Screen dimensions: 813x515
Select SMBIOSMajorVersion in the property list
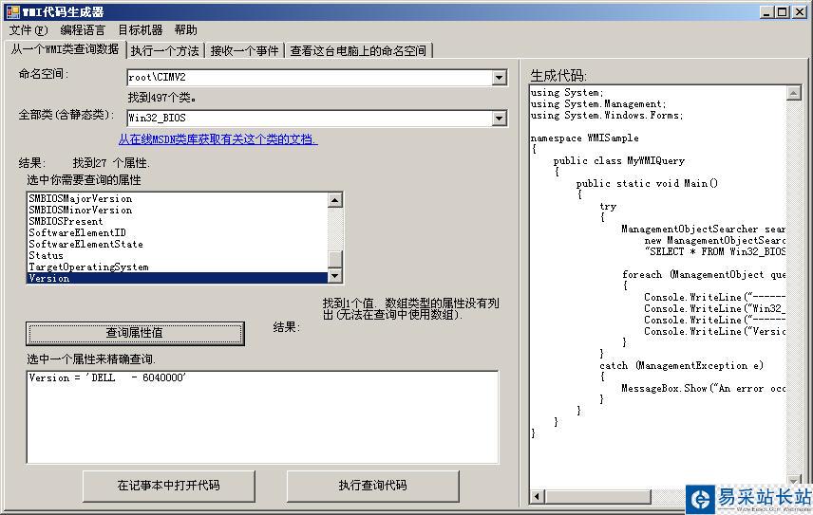point(178,199)
